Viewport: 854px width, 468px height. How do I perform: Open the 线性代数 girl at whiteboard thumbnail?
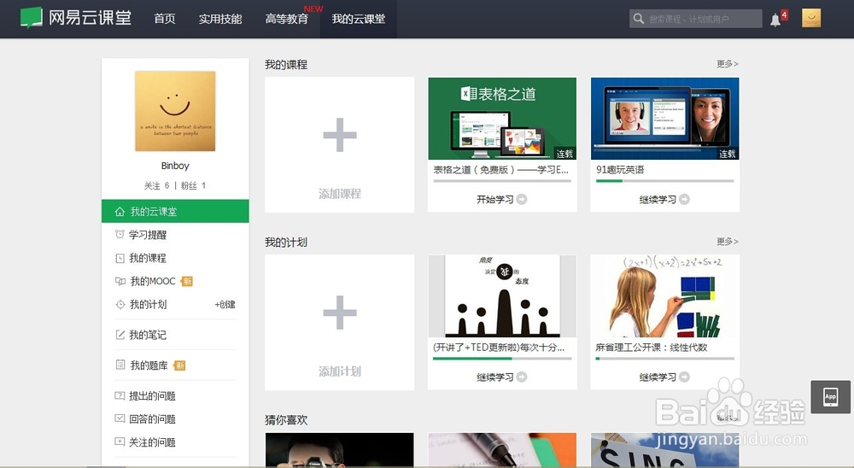pos(665,295)
